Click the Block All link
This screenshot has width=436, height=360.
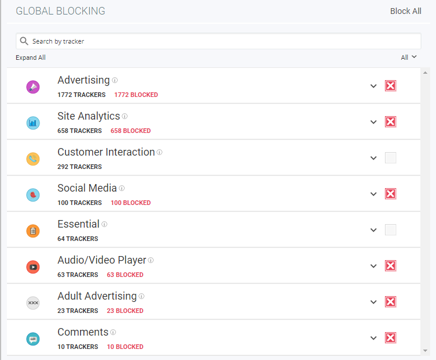405,11
